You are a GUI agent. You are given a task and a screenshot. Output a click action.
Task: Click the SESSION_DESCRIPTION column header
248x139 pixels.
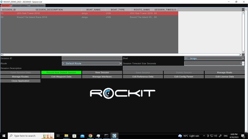49,10
